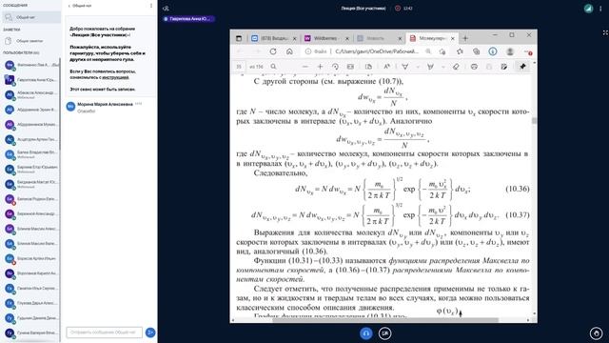Zoom in PDF with plus button
The width and height of the screenshot is (609, 343).
click(320, 67)
